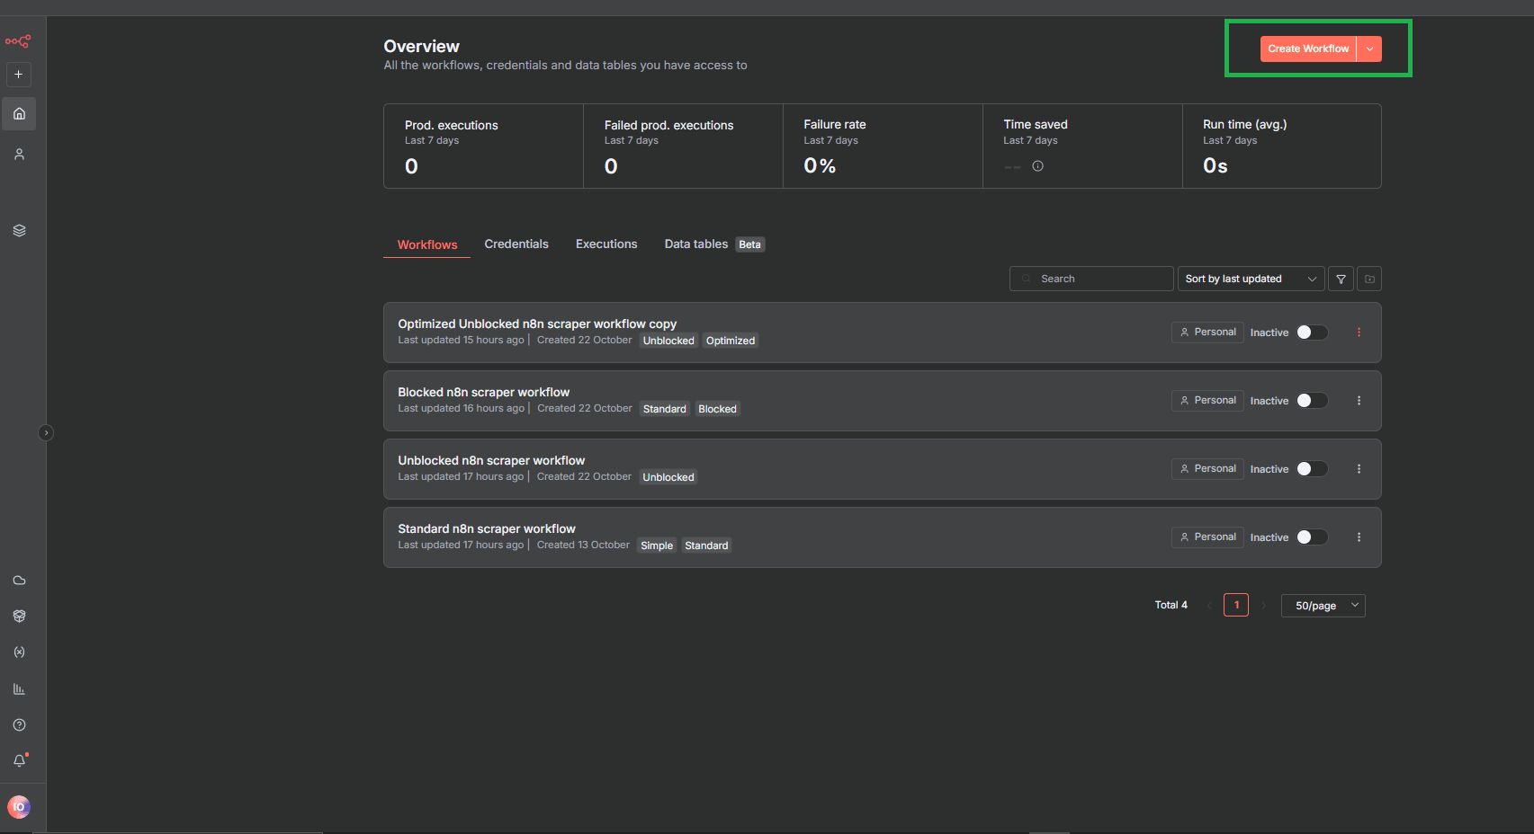Click the plus icon in sidebar

[x=19, y=75]
